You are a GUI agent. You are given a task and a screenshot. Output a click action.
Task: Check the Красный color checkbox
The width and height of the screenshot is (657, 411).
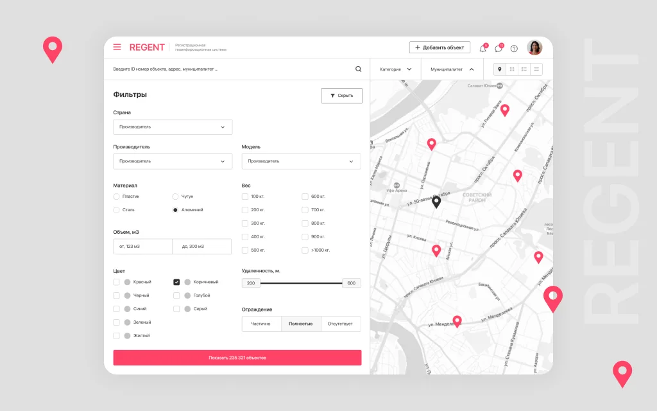117,283
